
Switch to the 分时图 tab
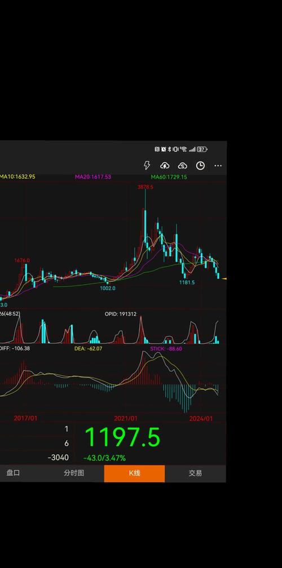pyautogui.click(x=74, y=474)
